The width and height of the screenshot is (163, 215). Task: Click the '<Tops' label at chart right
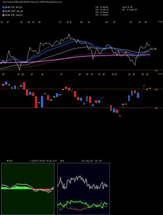pyautogui.click(x=160, y=22)
